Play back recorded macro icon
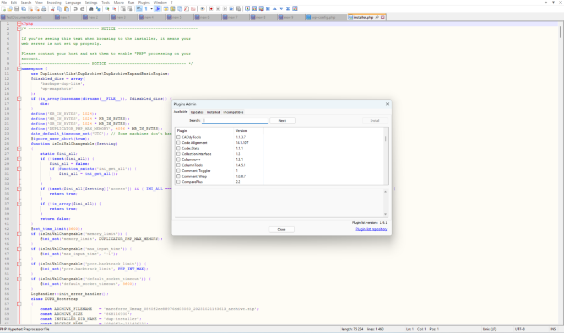 225,9
